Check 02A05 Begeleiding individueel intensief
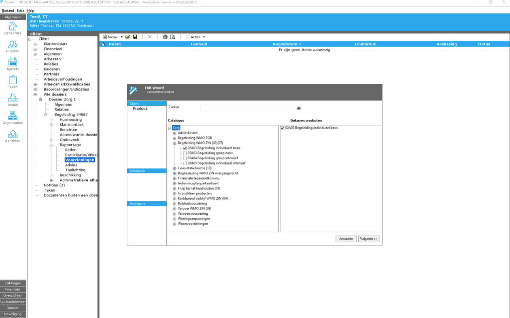The width and height of the screenshot is (510, 318). point(185,163)
